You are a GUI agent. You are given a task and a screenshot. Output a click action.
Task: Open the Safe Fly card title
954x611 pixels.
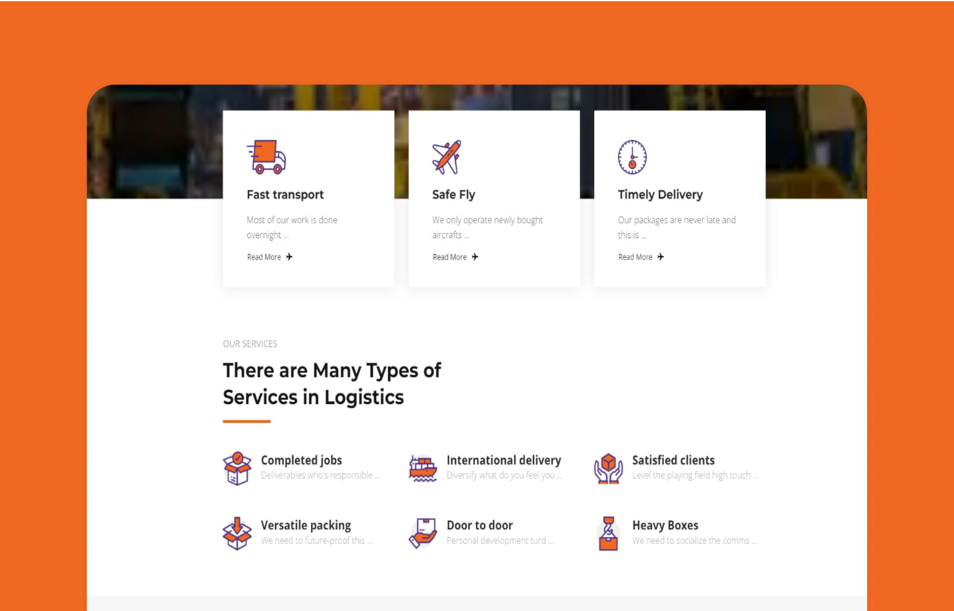[x=454, y=195]
